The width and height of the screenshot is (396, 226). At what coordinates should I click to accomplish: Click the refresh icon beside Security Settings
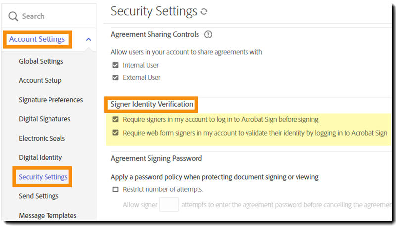click(204, 11)
